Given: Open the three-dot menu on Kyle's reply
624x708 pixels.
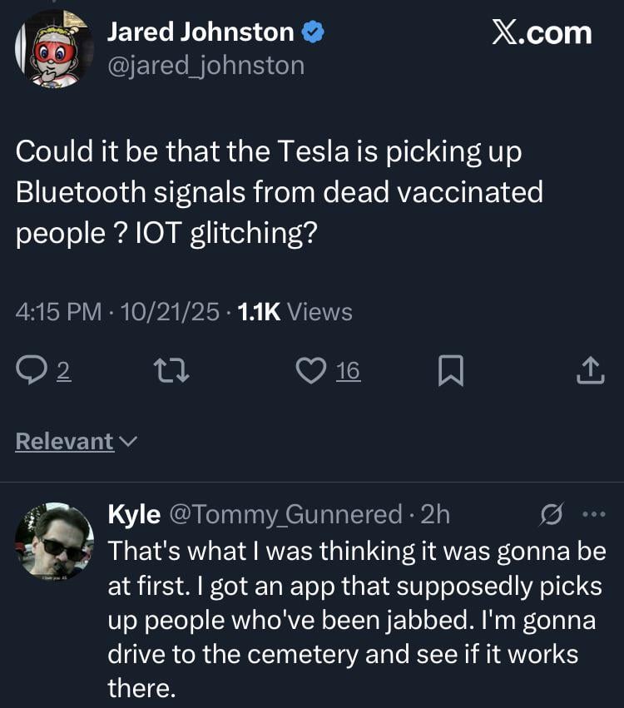Looking at the screenshot, I should point(592,516).
